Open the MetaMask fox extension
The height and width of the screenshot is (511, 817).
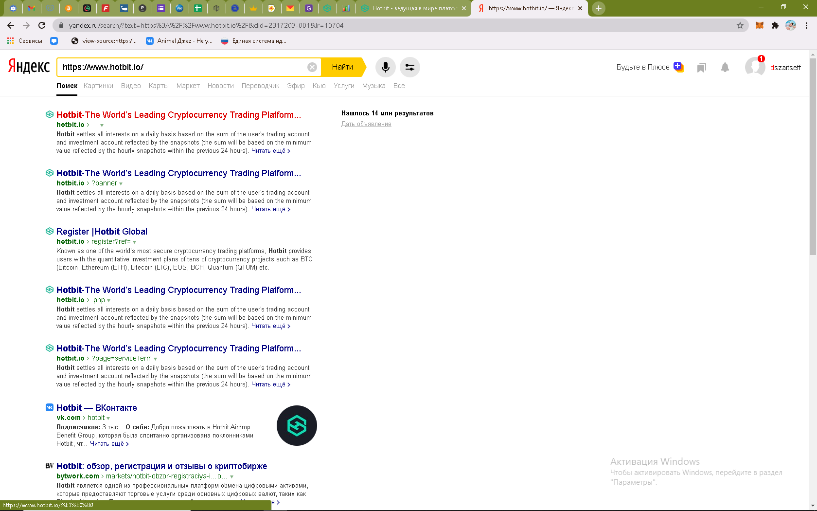(759, 25)
